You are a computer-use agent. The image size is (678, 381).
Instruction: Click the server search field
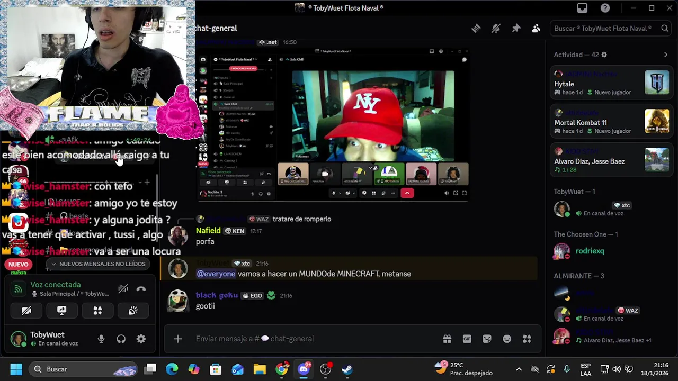[x=610, y=29]
